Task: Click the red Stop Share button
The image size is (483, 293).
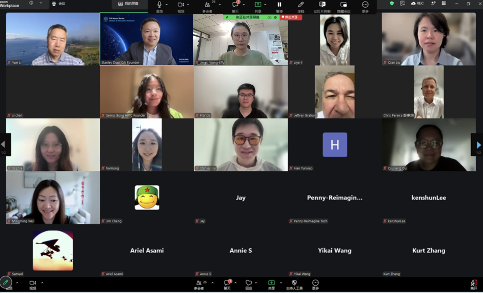Action: coord(291,17)
